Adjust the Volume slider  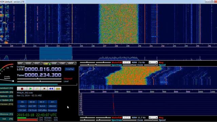pyautogui.click(x=39, y=79)
